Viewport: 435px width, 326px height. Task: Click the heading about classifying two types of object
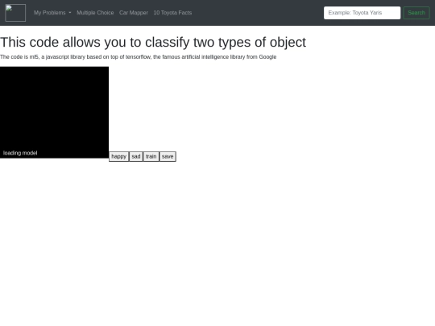(x=153, y=43)
